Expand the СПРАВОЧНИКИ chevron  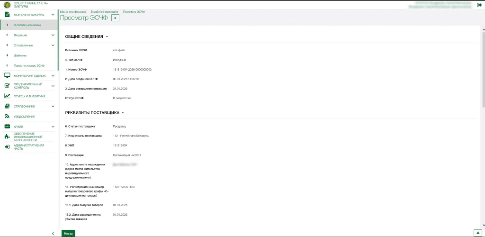[53, 106]
